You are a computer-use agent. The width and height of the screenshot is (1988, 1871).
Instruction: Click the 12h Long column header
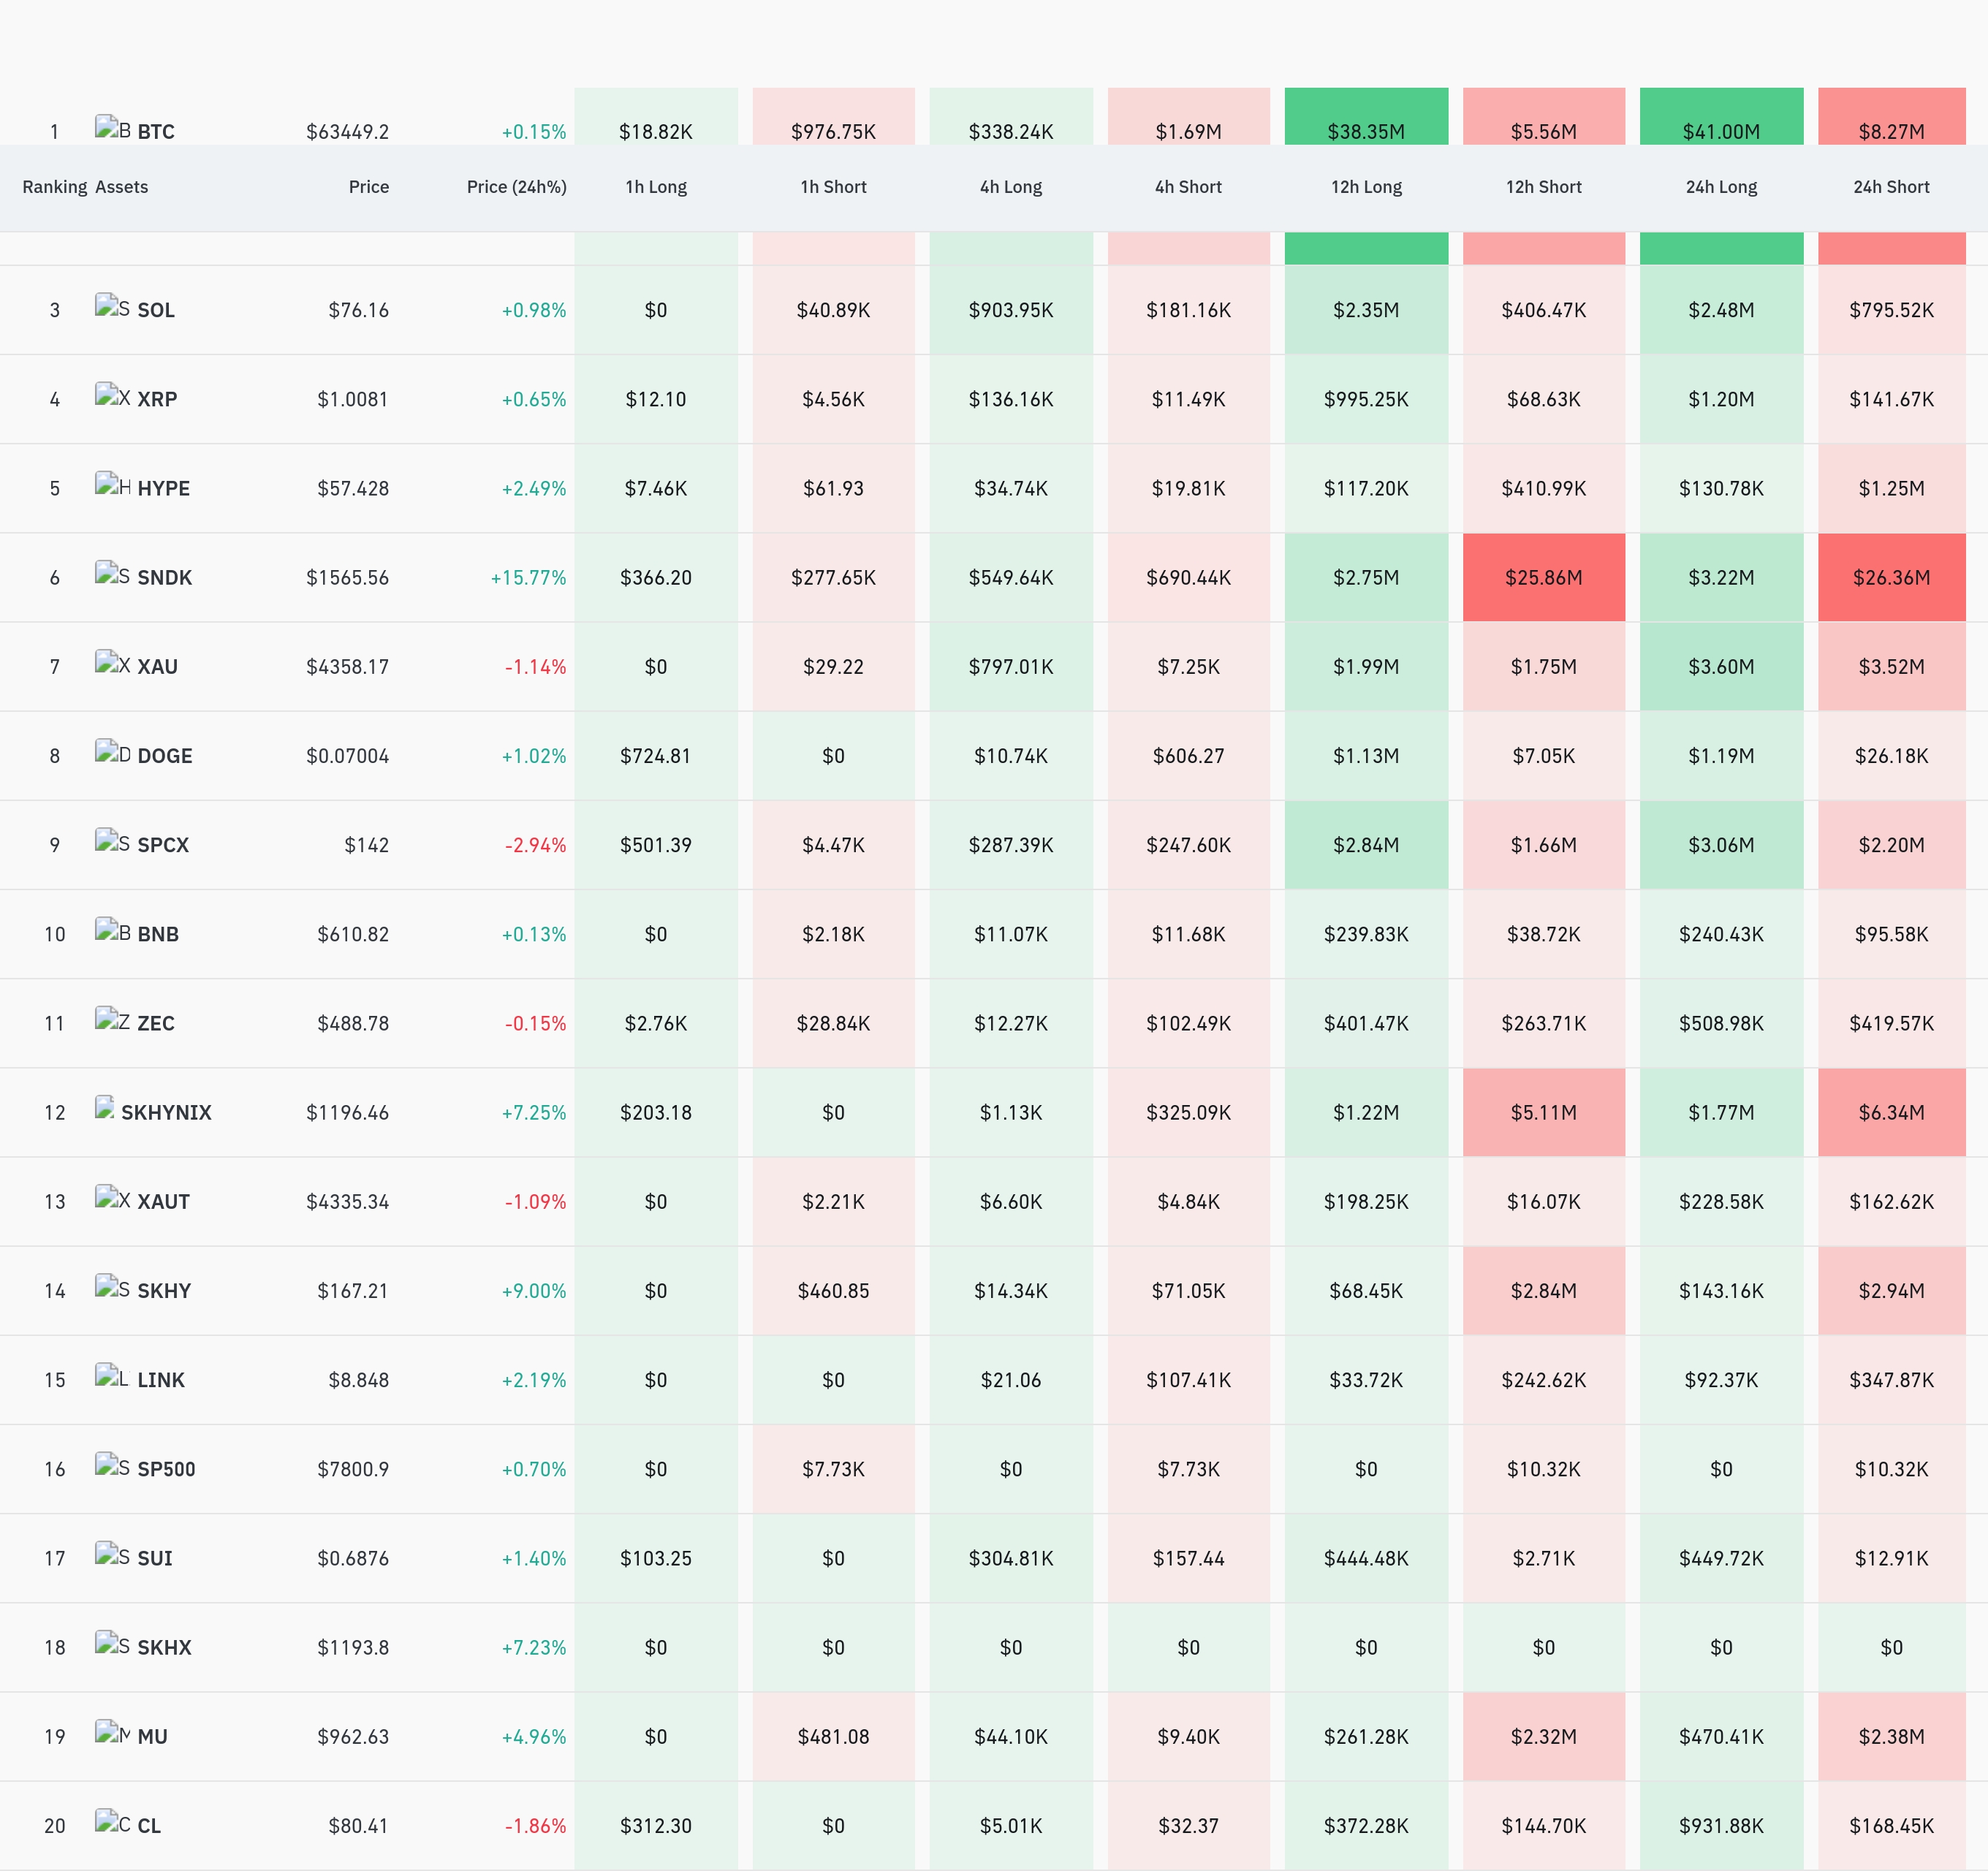click(x=1366, y=187)
